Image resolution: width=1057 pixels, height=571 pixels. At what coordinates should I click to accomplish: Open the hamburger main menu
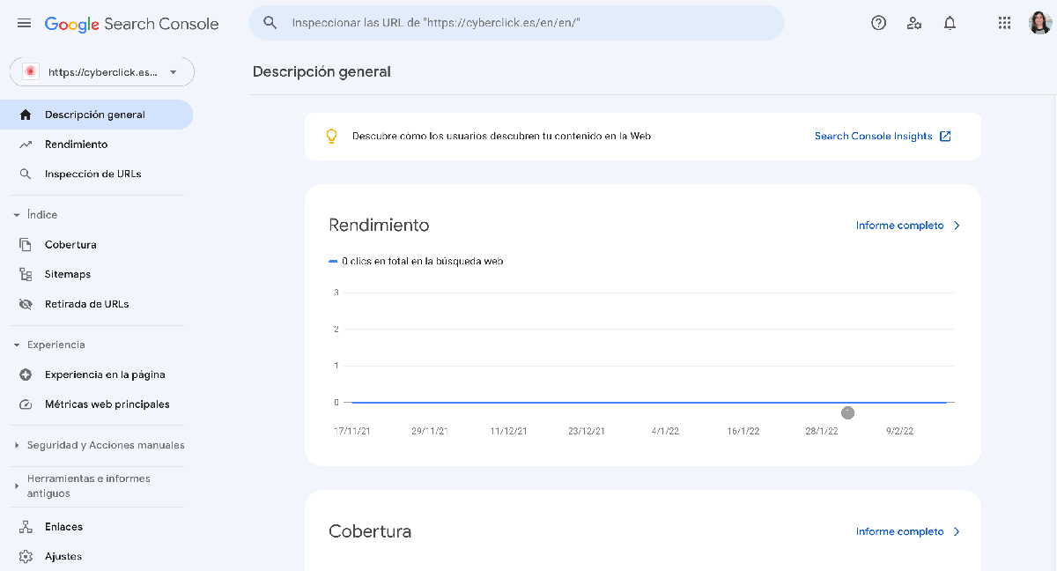tap(24, 24)
